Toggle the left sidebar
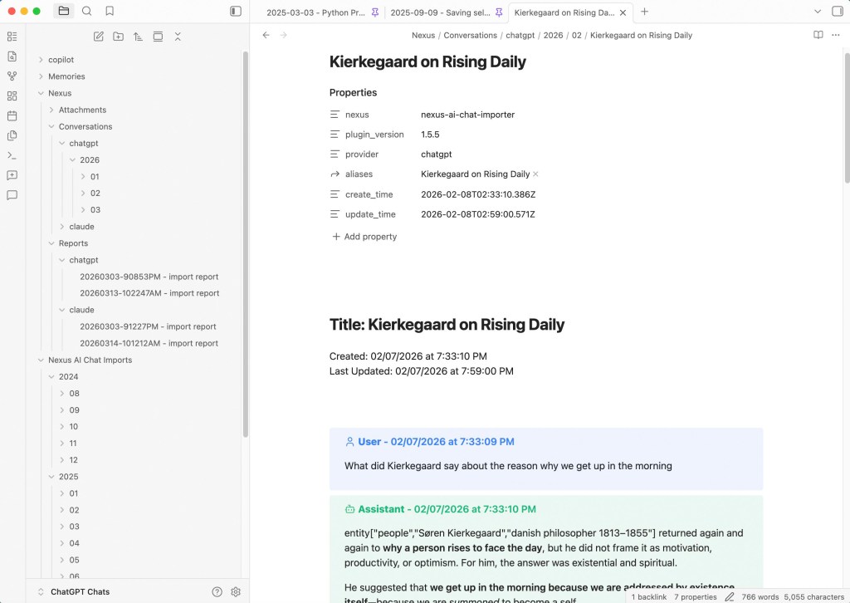Screen dimensions: 850x603 (236, 12)
